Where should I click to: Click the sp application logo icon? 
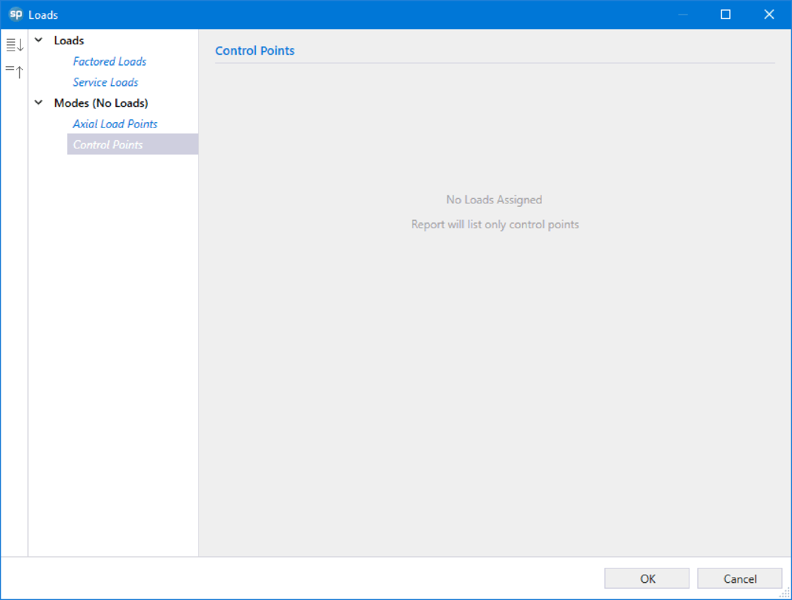[16, 14]
